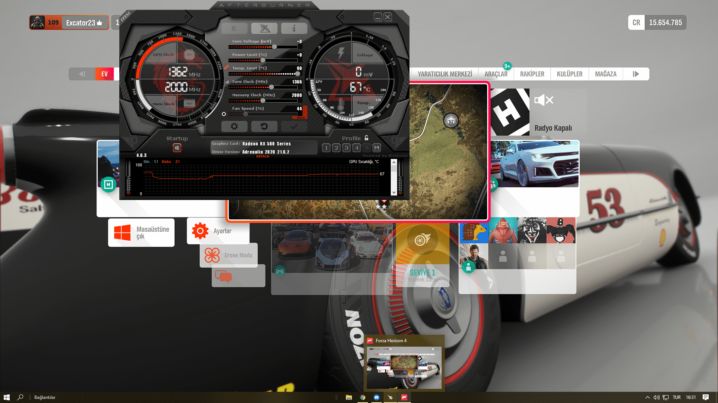
Task: Open the Afterburner K (Kombustor) button
Action: tap(234, 28)
